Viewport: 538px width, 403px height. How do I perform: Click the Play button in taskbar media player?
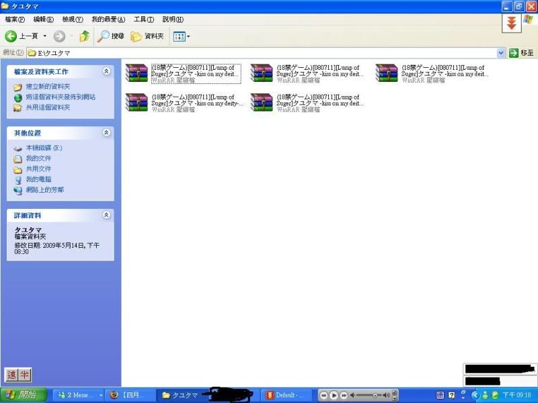[x=334, y=395]
